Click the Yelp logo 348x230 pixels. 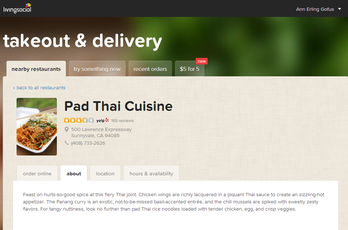coord(102,120)
